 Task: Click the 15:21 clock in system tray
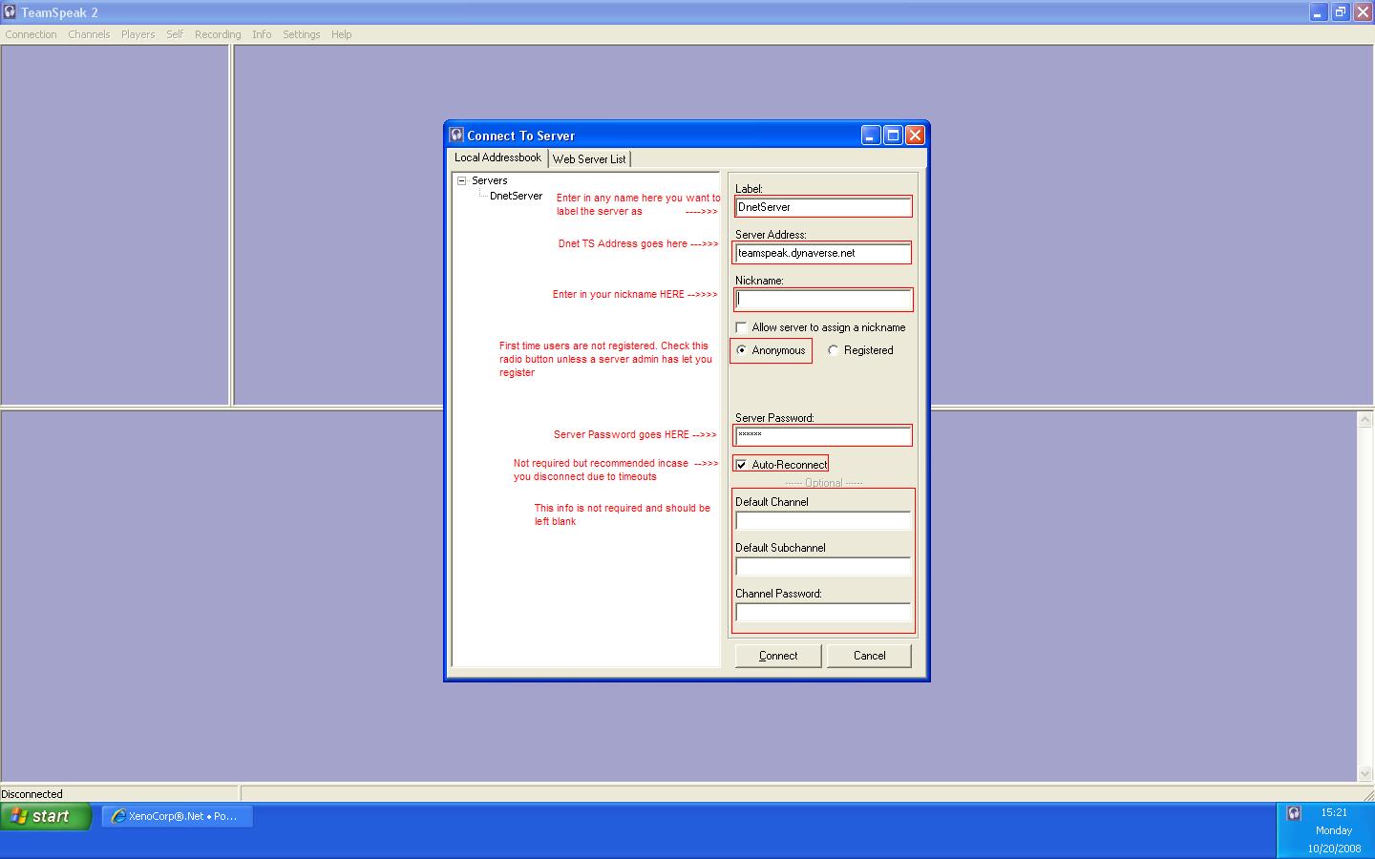[x=1334, y=813]
